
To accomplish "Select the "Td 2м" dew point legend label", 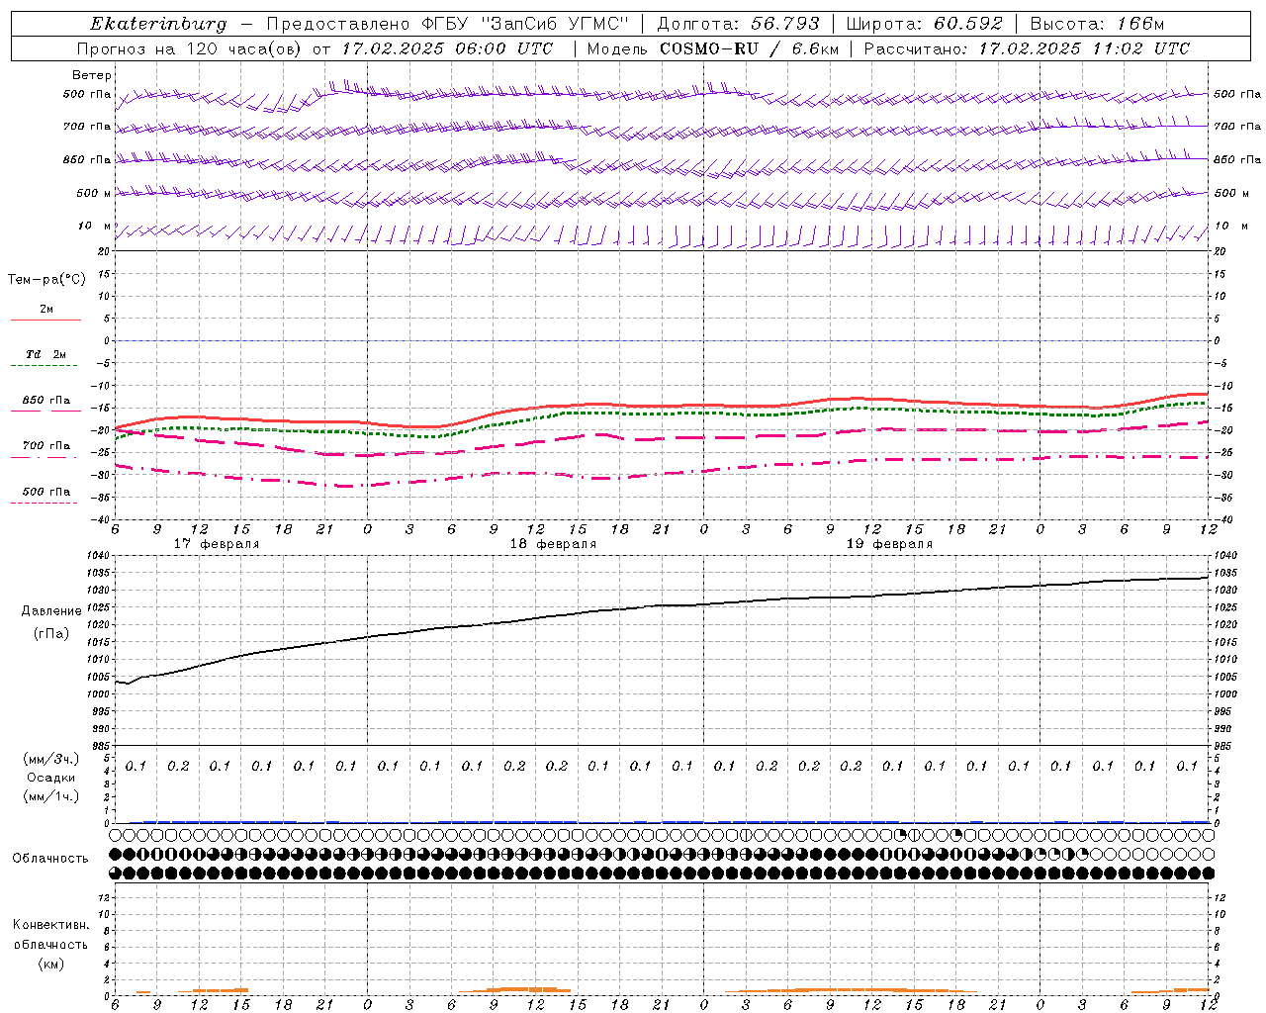I will pyautogui.click(x=46, y=354).
